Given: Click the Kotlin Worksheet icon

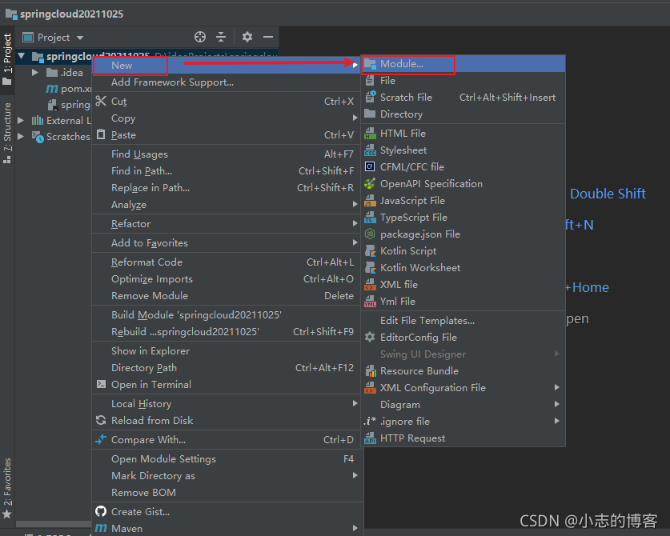Looking at the screenshot, I should pos(370,268).
